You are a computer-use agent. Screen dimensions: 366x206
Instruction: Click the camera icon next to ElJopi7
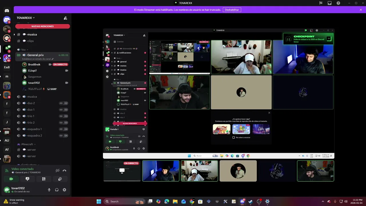coord(67,70)
